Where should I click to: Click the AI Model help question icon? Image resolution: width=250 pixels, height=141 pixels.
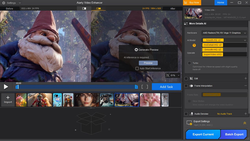tap(194, 45)
